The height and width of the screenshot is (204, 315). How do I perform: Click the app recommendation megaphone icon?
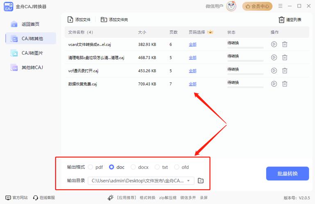tap(111, 197)
